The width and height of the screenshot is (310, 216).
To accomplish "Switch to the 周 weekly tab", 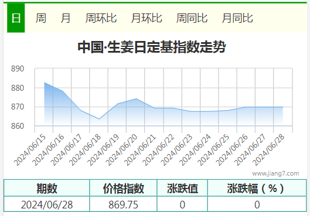I will pos(41,18).
